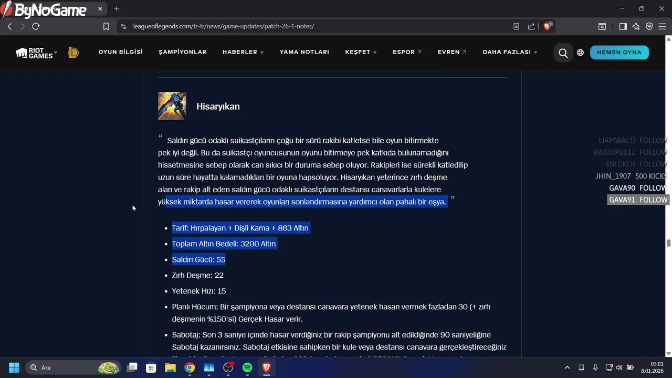This screenshot has width=672, height=378.
Task: Open File Explorer from the taskbar
Action: pos(170,367)
